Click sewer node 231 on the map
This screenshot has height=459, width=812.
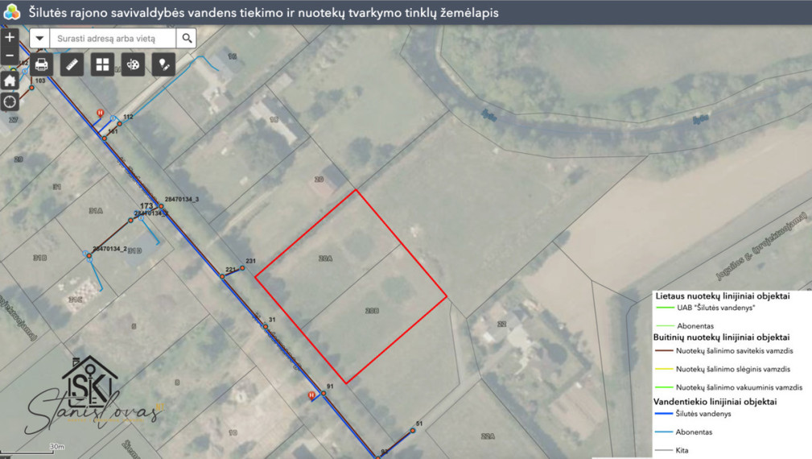click(242, 268)
